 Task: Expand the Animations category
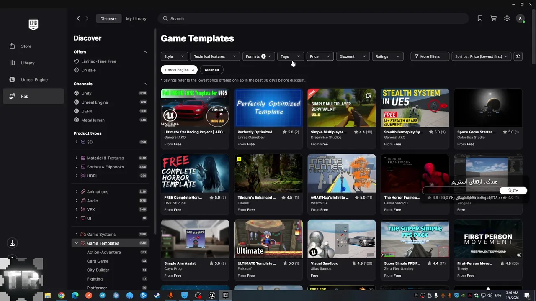point(76,191)
